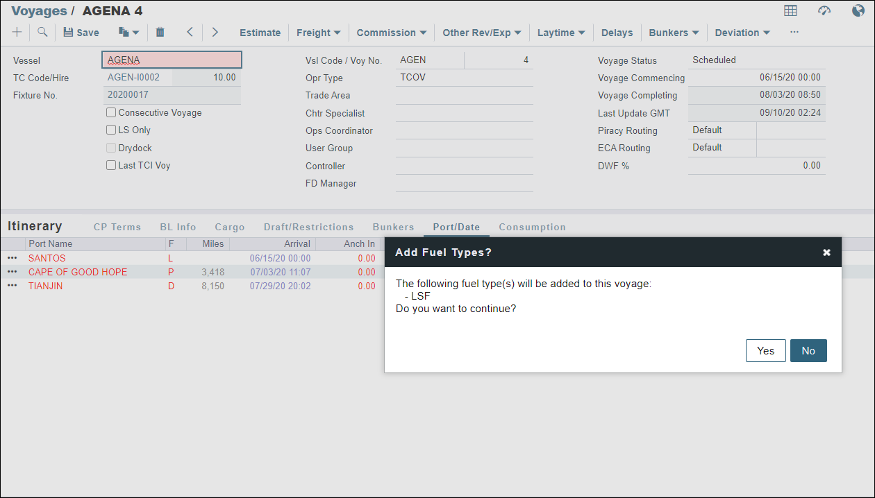The image size is (875, 498).
Task: Click the globe map icon
Action: coord(858,10)
